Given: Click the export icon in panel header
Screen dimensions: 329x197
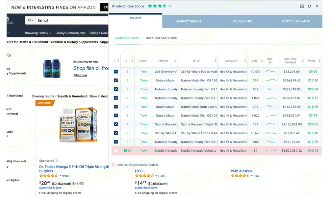Looking at the screenshot, I should [x=302, y=6].
